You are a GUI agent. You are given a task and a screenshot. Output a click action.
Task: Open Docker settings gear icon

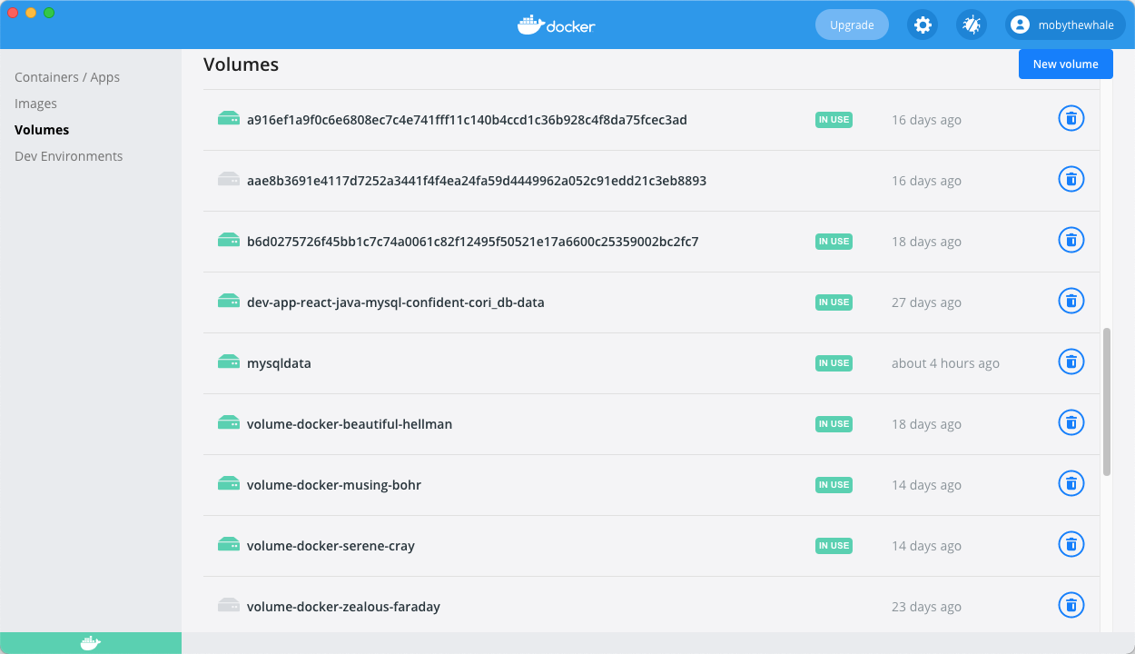click(x=923, y=25)
